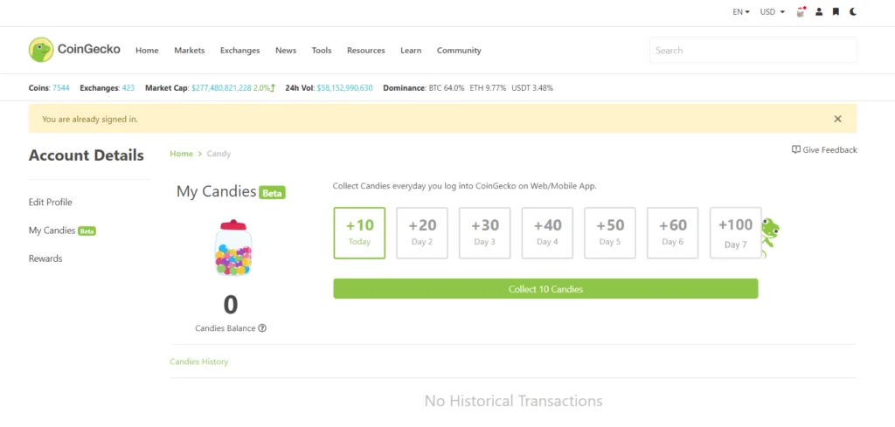Viewport: 895px width, 427px height.
Task: Click the Home breadcrumb link
Action: click(181, 154)
